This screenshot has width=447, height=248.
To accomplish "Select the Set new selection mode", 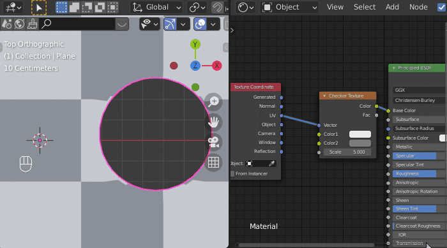I will pos(61,8).
